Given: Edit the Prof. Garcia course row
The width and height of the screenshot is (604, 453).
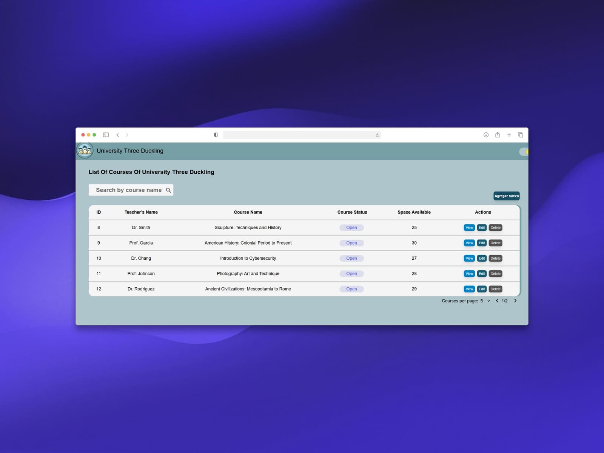Looking at the screenshot, I should coord(482,243).
